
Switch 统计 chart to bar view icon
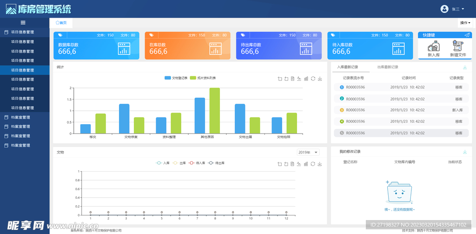(x=306, y=79)
